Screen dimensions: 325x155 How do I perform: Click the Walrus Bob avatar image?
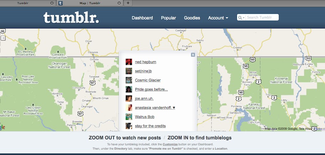coord(129,117)
